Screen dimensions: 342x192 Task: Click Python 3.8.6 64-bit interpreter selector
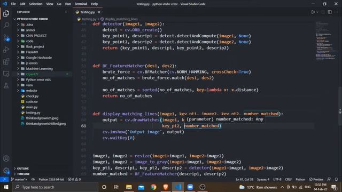[x=51, y=179]
